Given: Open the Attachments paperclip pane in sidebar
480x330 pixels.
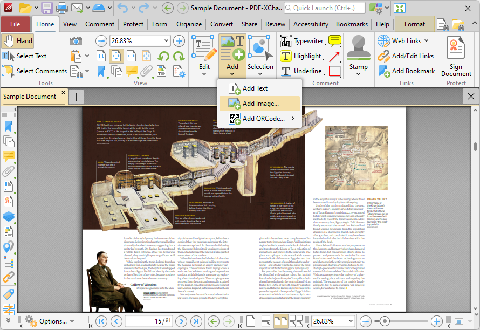Looking at the screenshot, I should coord(9,171).
